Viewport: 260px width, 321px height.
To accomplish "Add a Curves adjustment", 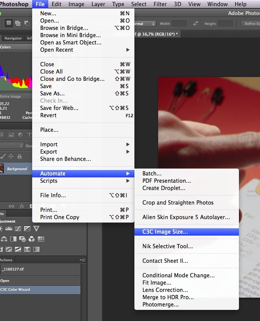I will coord(18,228).
